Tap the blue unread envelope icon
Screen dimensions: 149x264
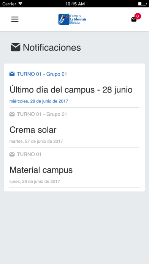12,74
